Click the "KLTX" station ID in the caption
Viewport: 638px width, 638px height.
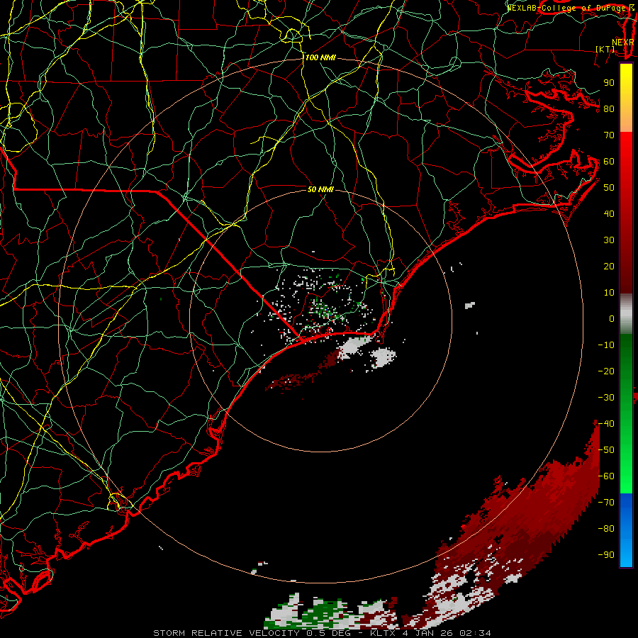[x=383, y=633]
